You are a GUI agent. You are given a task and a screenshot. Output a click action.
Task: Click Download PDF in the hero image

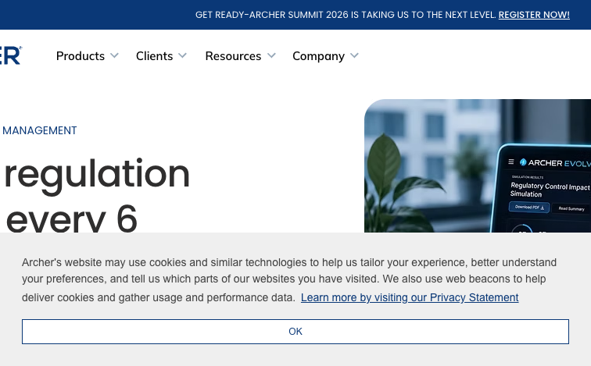tap(529, 208)
